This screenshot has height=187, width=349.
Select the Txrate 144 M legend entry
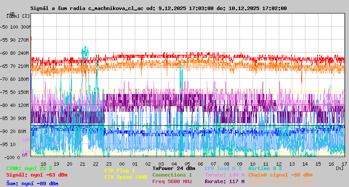(x=224, y=175)
